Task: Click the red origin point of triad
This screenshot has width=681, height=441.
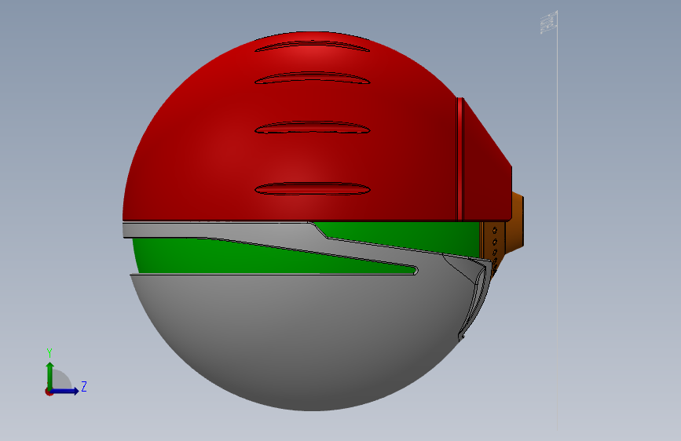Action: 49,392
